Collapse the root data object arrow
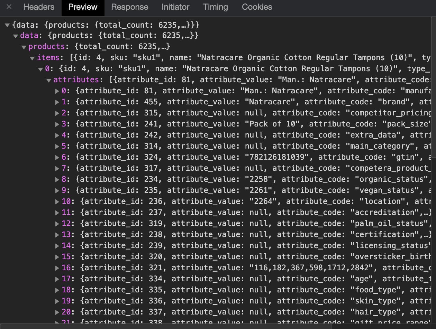This screenshot has width=436, height=329. (x=7, y=25)
